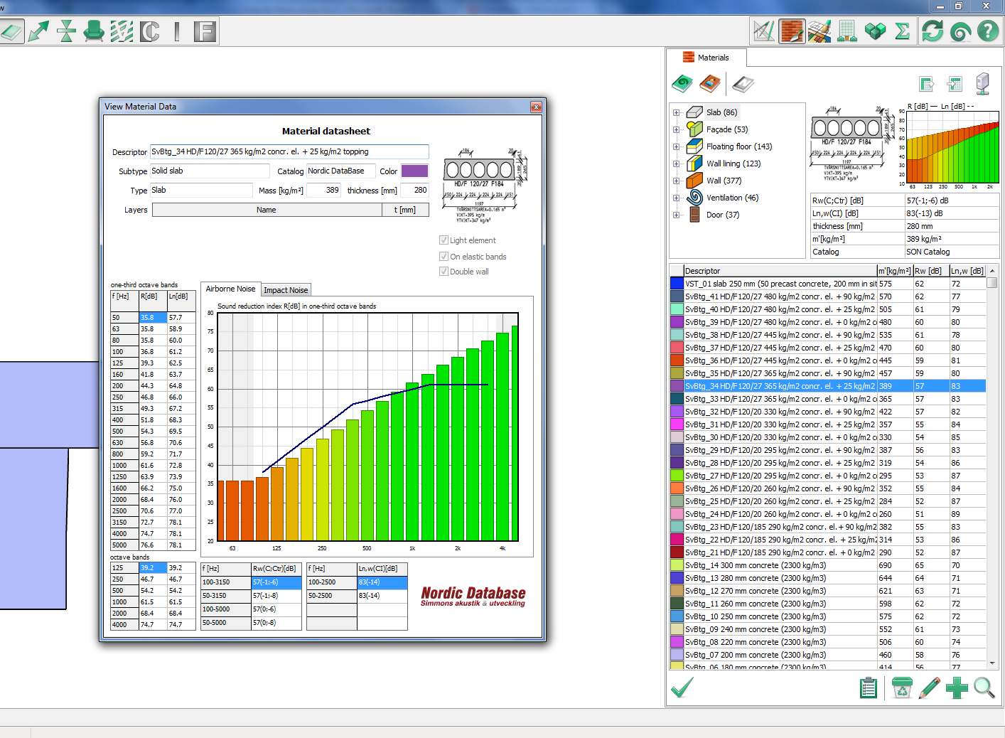Select the Airborne Noise tab
This screenshot has height=738, width=1005.
pos(230,289)
